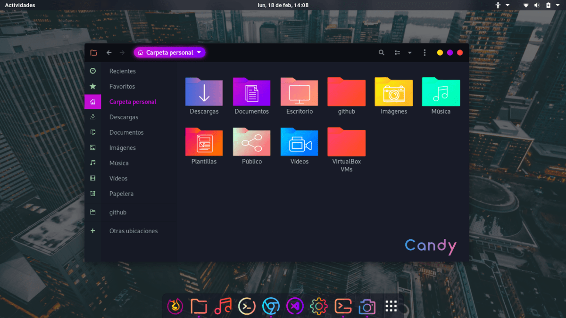
Task: Navigate back using the left arrow
Action: coord(109,53)
